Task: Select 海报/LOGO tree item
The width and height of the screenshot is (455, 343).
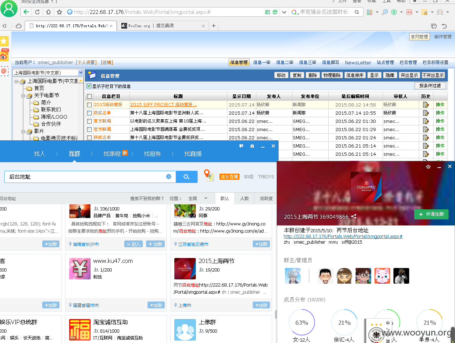Action: click(54, 117)
